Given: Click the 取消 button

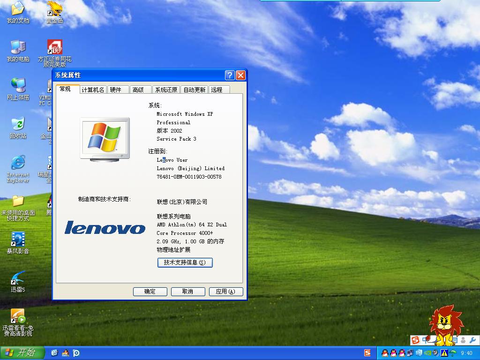Looking at the screenshot, I should 187,292.
